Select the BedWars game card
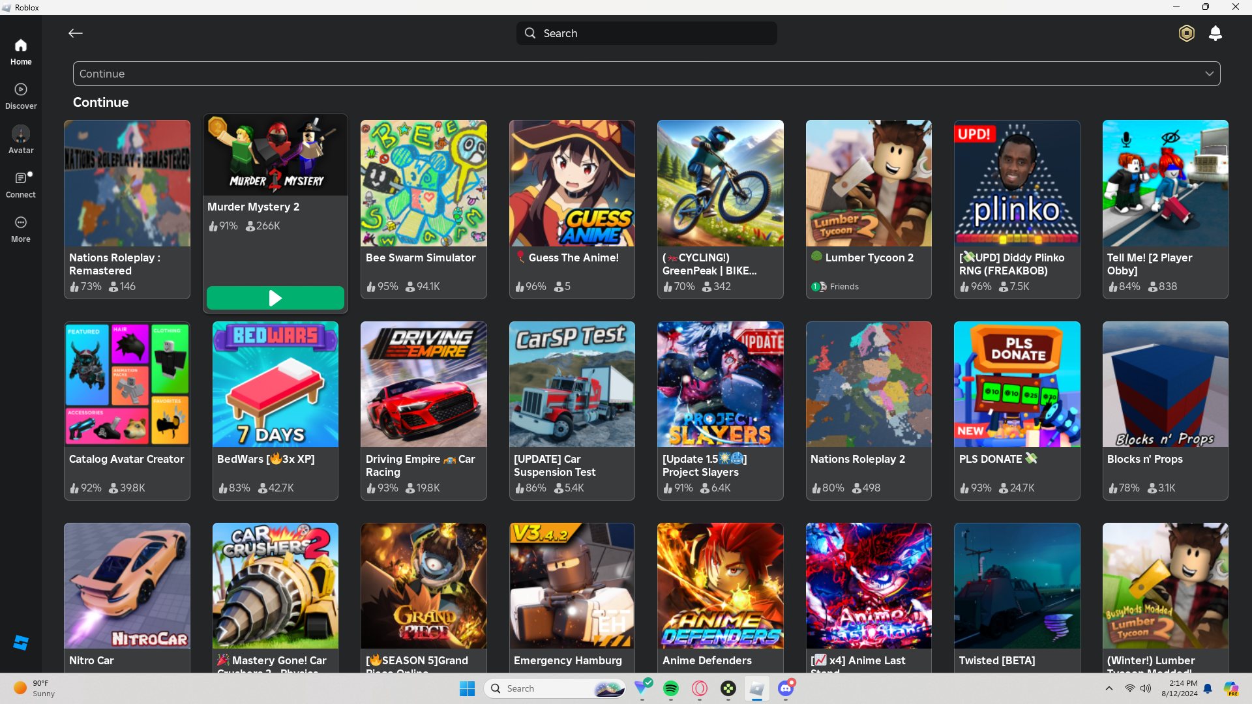This screenshot has height=704, width=1252. (275, 410)
